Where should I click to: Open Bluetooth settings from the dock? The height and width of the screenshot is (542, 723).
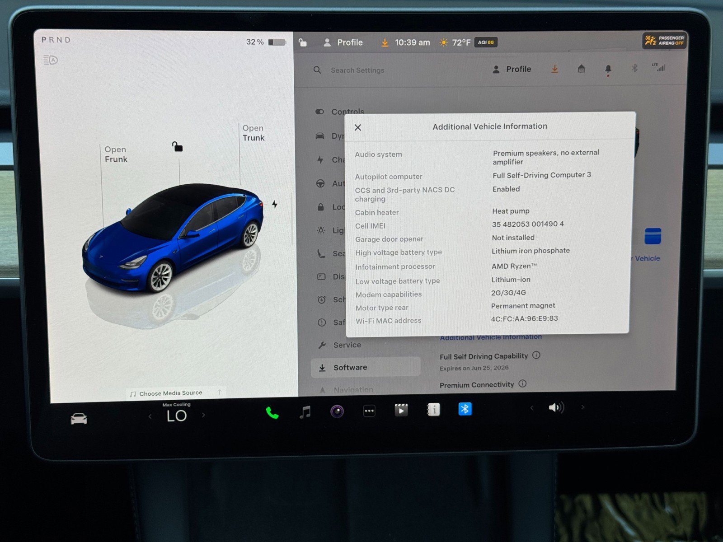pyautogui.click(x=465, y=409)
